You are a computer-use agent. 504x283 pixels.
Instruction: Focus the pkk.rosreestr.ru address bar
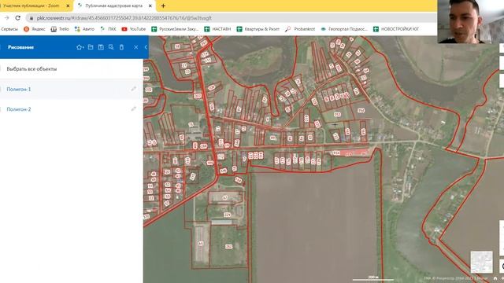tap(232, 18)
